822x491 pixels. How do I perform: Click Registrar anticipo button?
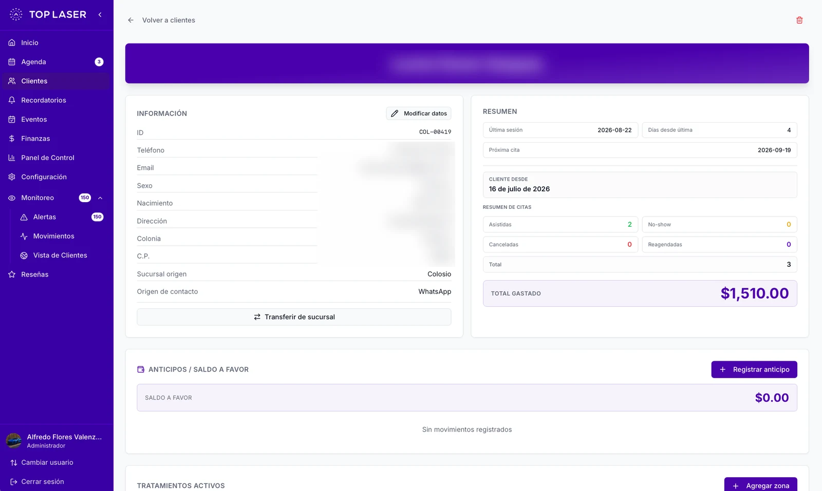pos(754,369)
